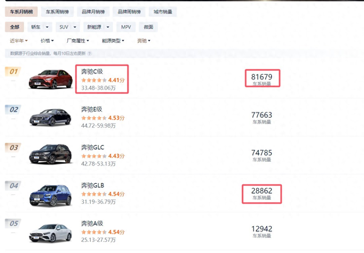
Task: Open the 奔驰C级 model link
Action: point(92,71)
